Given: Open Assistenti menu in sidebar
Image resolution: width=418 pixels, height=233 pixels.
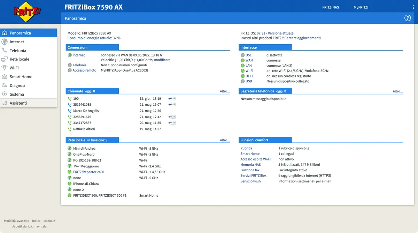Looking at the screenshot, I should [29, 103].
